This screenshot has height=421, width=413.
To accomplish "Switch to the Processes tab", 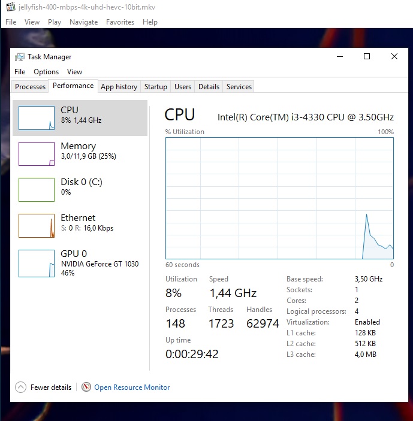I will point(30,87).
